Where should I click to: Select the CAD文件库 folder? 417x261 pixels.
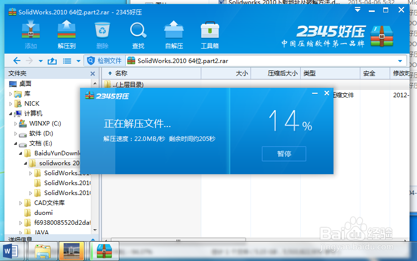point(50,203)
